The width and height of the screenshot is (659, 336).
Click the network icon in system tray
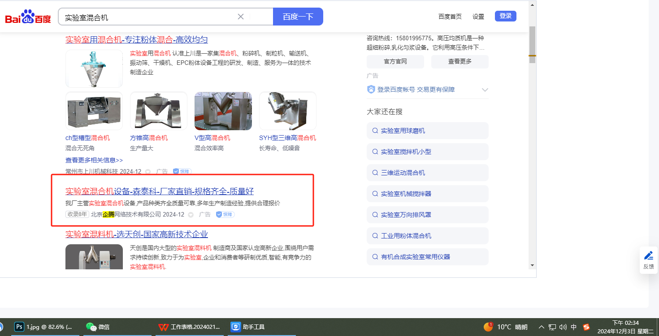[x=552, y=327]
